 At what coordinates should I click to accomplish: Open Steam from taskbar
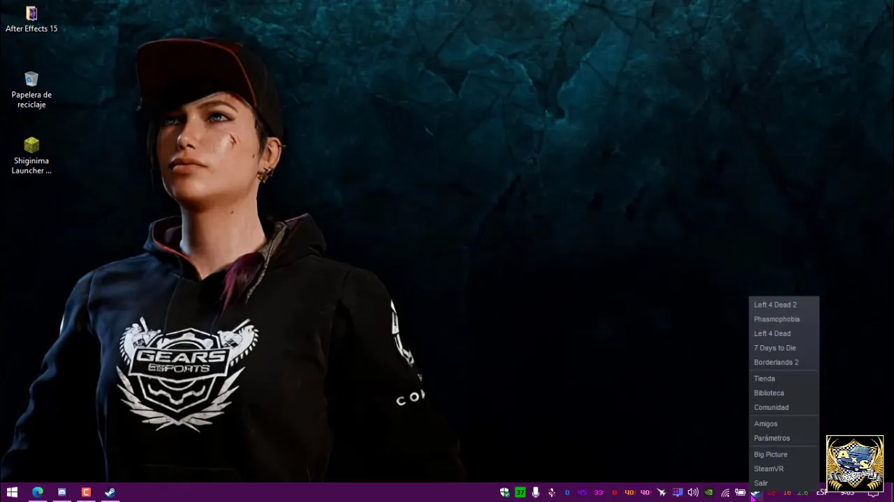[110, 492]
